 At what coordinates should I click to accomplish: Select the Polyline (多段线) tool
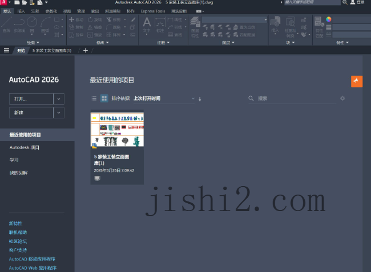click(x=19, y=25)
